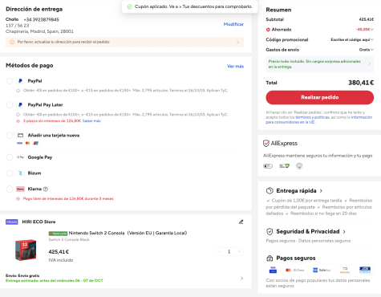Click the HIRI ECO Store name
The width and height of the screenshot is (381, 297).
(39, 222)
